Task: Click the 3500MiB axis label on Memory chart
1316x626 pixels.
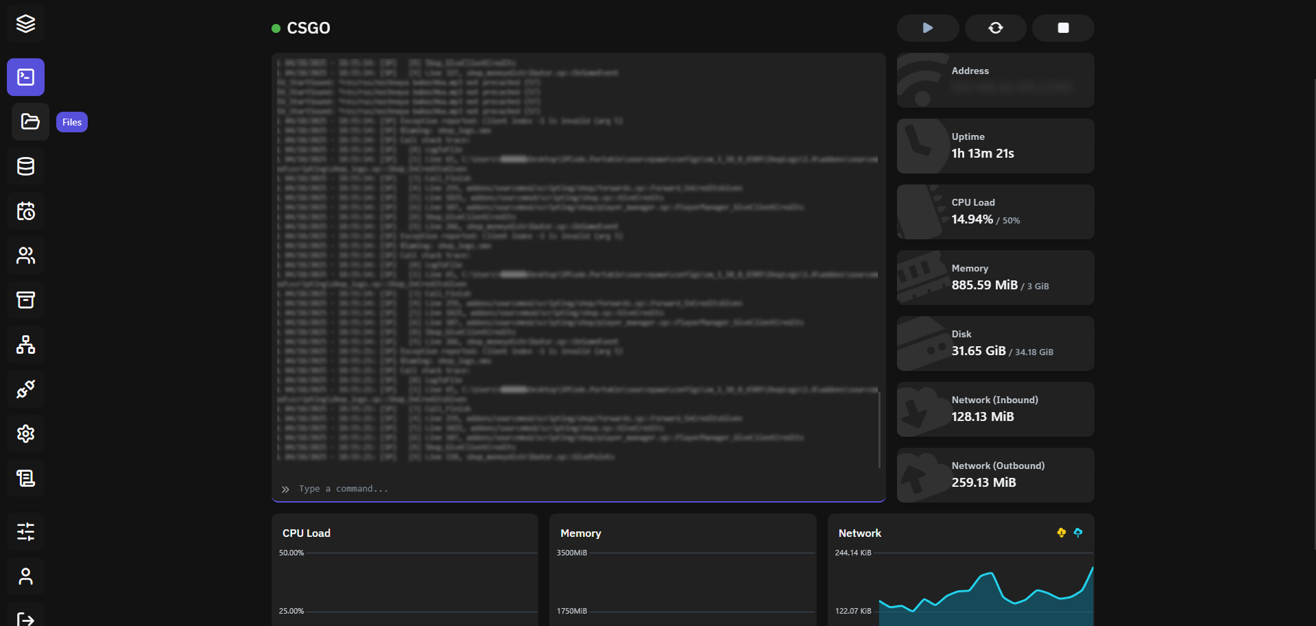Action: tap(572, 553)
